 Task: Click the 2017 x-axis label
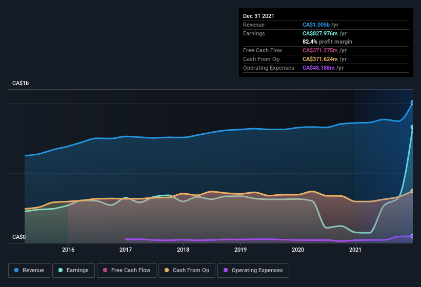[x=126, y=250]
